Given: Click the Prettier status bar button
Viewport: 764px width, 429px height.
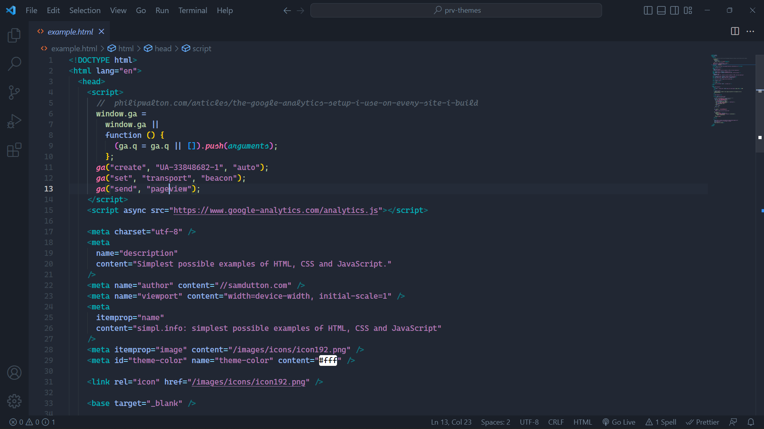Looking at the screenshot, I should coord(703,422).
